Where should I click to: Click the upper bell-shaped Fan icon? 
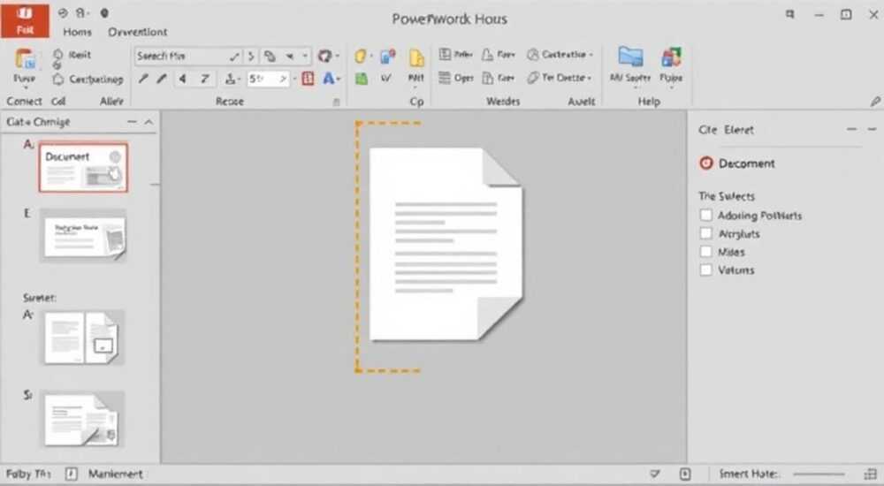tap(499, 55)
